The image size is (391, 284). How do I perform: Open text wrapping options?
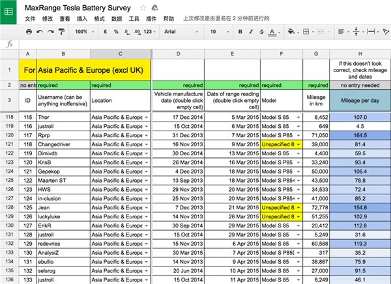pos(373,32)
